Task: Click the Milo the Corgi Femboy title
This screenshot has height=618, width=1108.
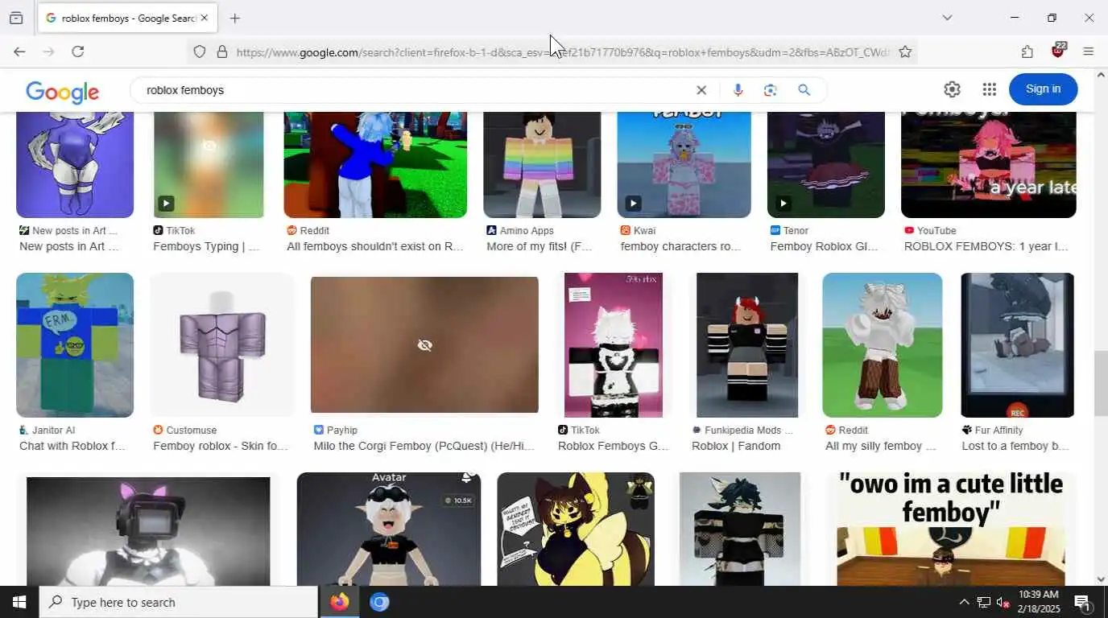Action: point(424,446)
